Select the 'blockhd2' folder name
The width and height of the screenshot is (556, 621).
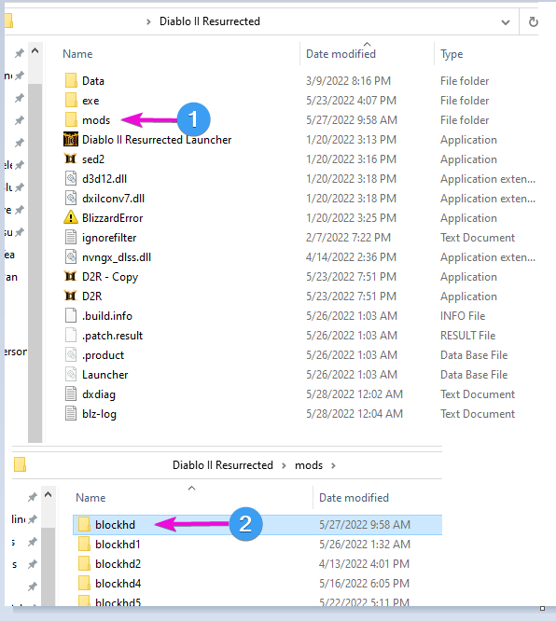click(x=118, y=564)
